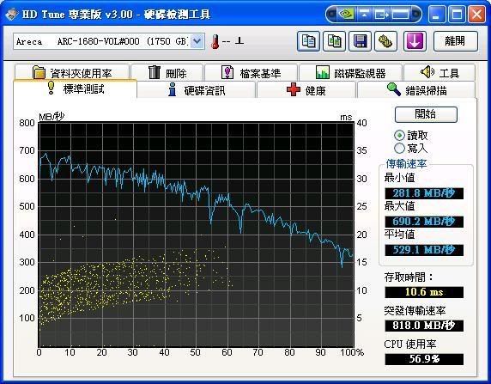491x384 pixels.
Task: Click the 開始 start button
Action: click(426, 114)
